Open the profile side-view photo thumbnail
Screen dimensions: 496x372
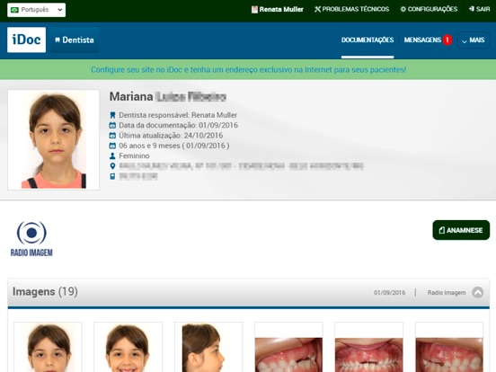tap(208, 347)
